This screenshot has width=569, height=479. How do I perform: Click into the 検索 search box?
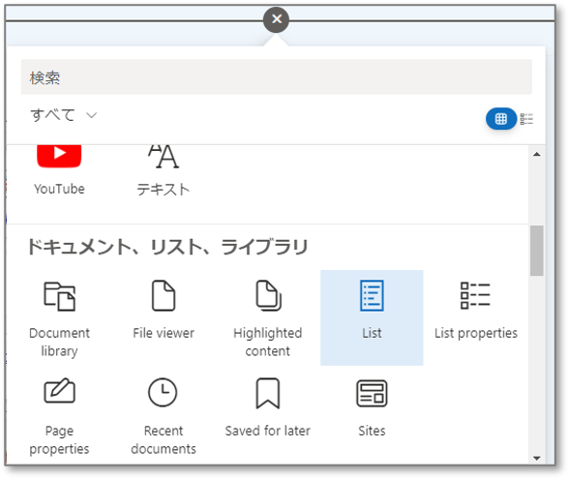pos(277,77)
